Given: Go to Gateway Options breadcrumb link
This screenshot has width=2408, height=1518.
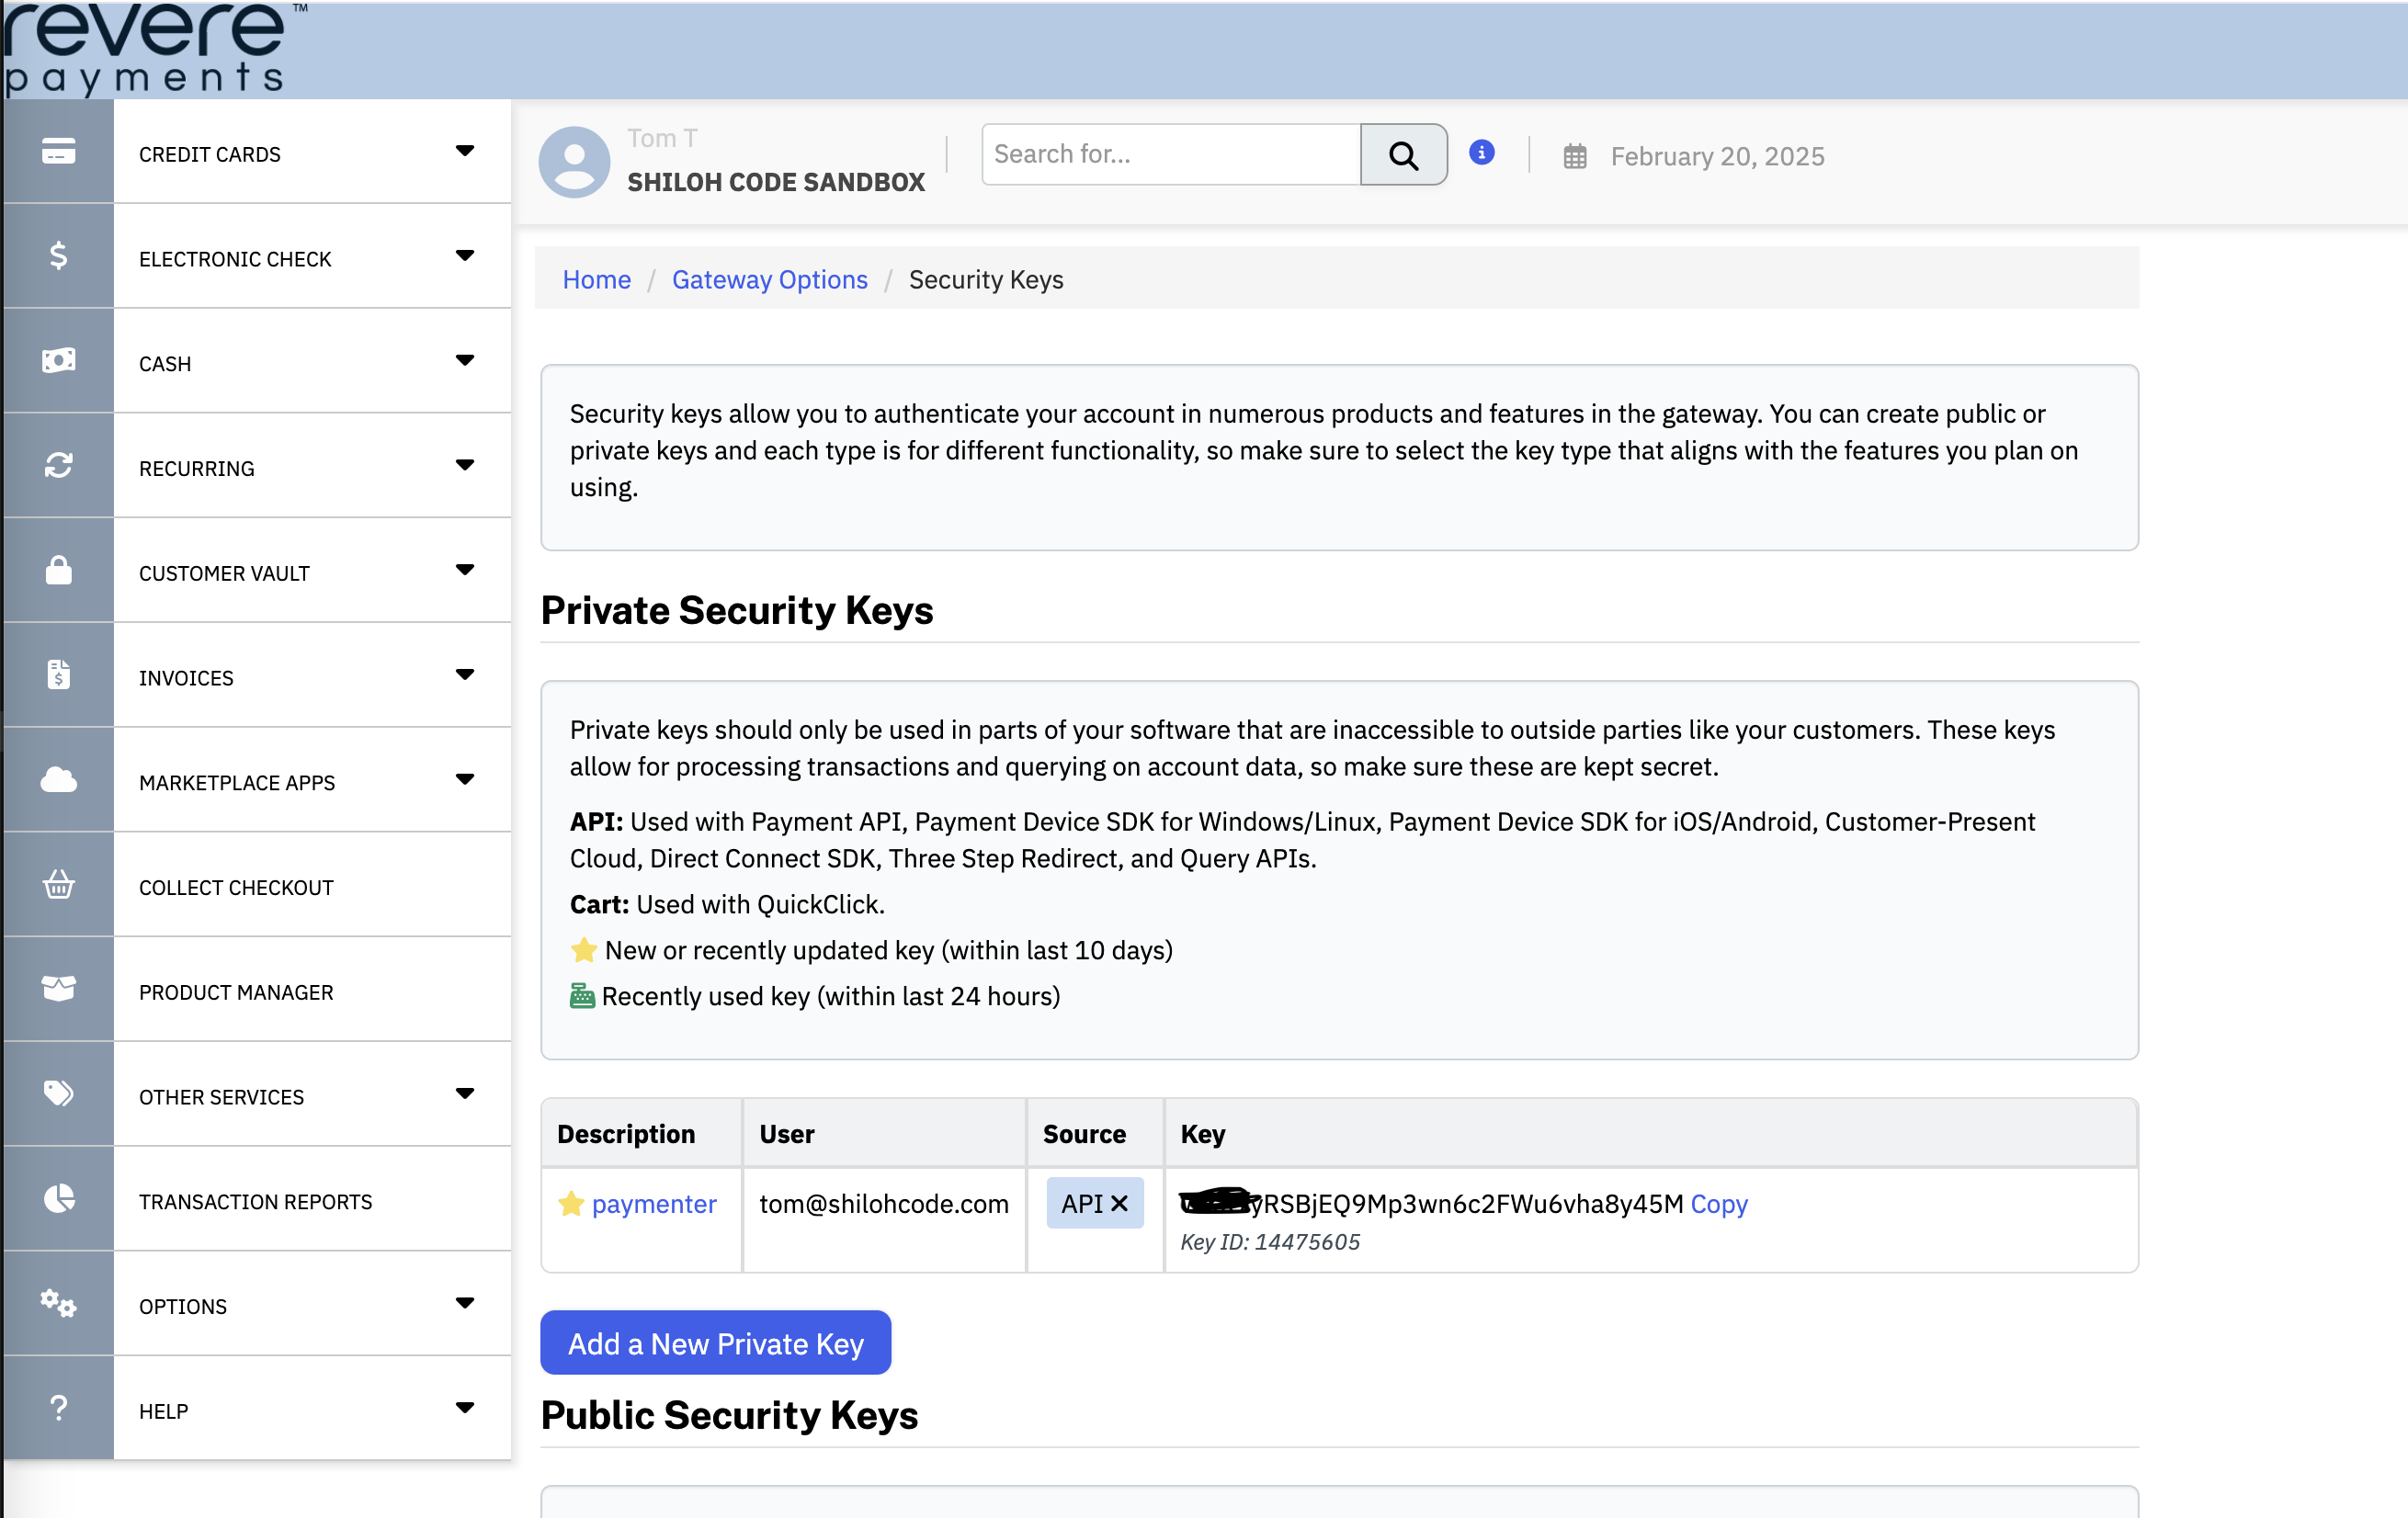Looking at the screenshot, I should pyautogui.click(x=769, y=279).
